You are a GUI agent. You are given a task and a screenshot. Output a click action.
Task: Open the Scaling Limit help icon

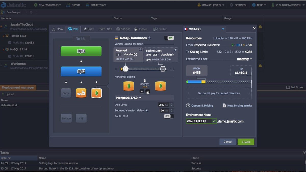point(175,50)
